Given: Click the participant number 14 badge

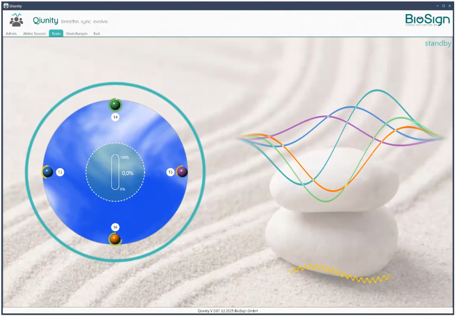Looking at the screenshot, I should (x=115, y=117).
